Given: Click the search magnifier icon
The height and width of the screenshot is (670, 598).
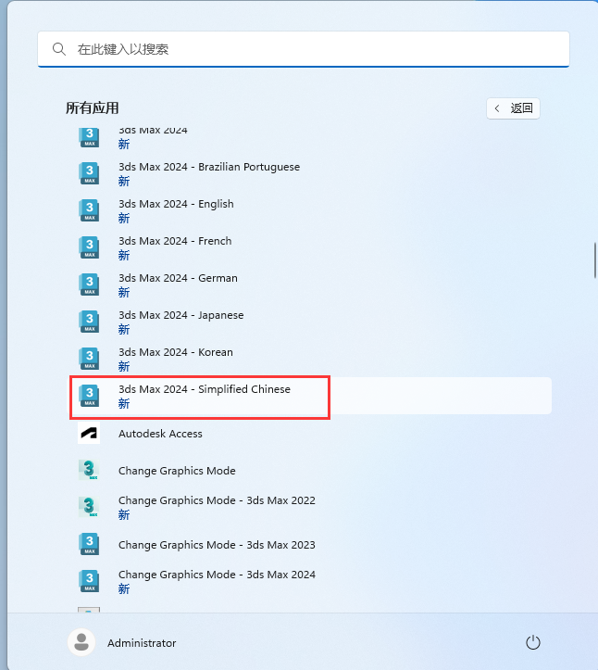Looking at the screenshot, I should click(59, 49).
